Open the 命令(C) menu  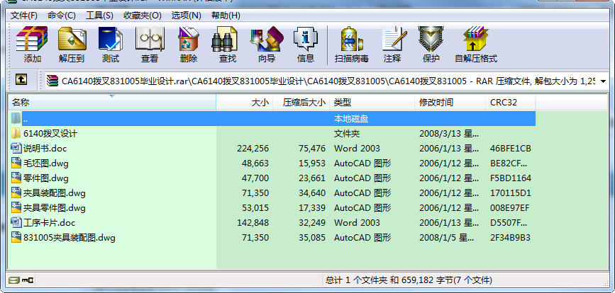(62, 16)
